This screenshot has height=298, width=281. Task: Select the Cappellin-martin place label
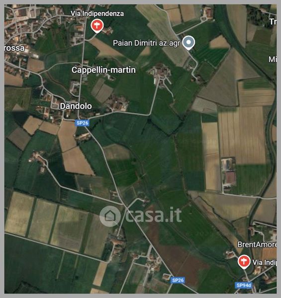click(x=103, y=70)
